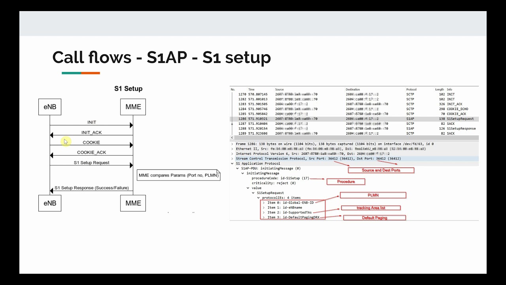Collapse the value node

(x=248, y=188)
